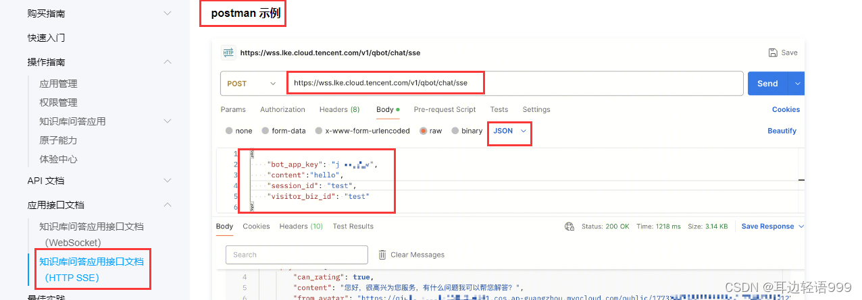This screenshot has width=862, height=300.
Task: Click the Size: 3.14 KB text
Action: pos(707,227)
